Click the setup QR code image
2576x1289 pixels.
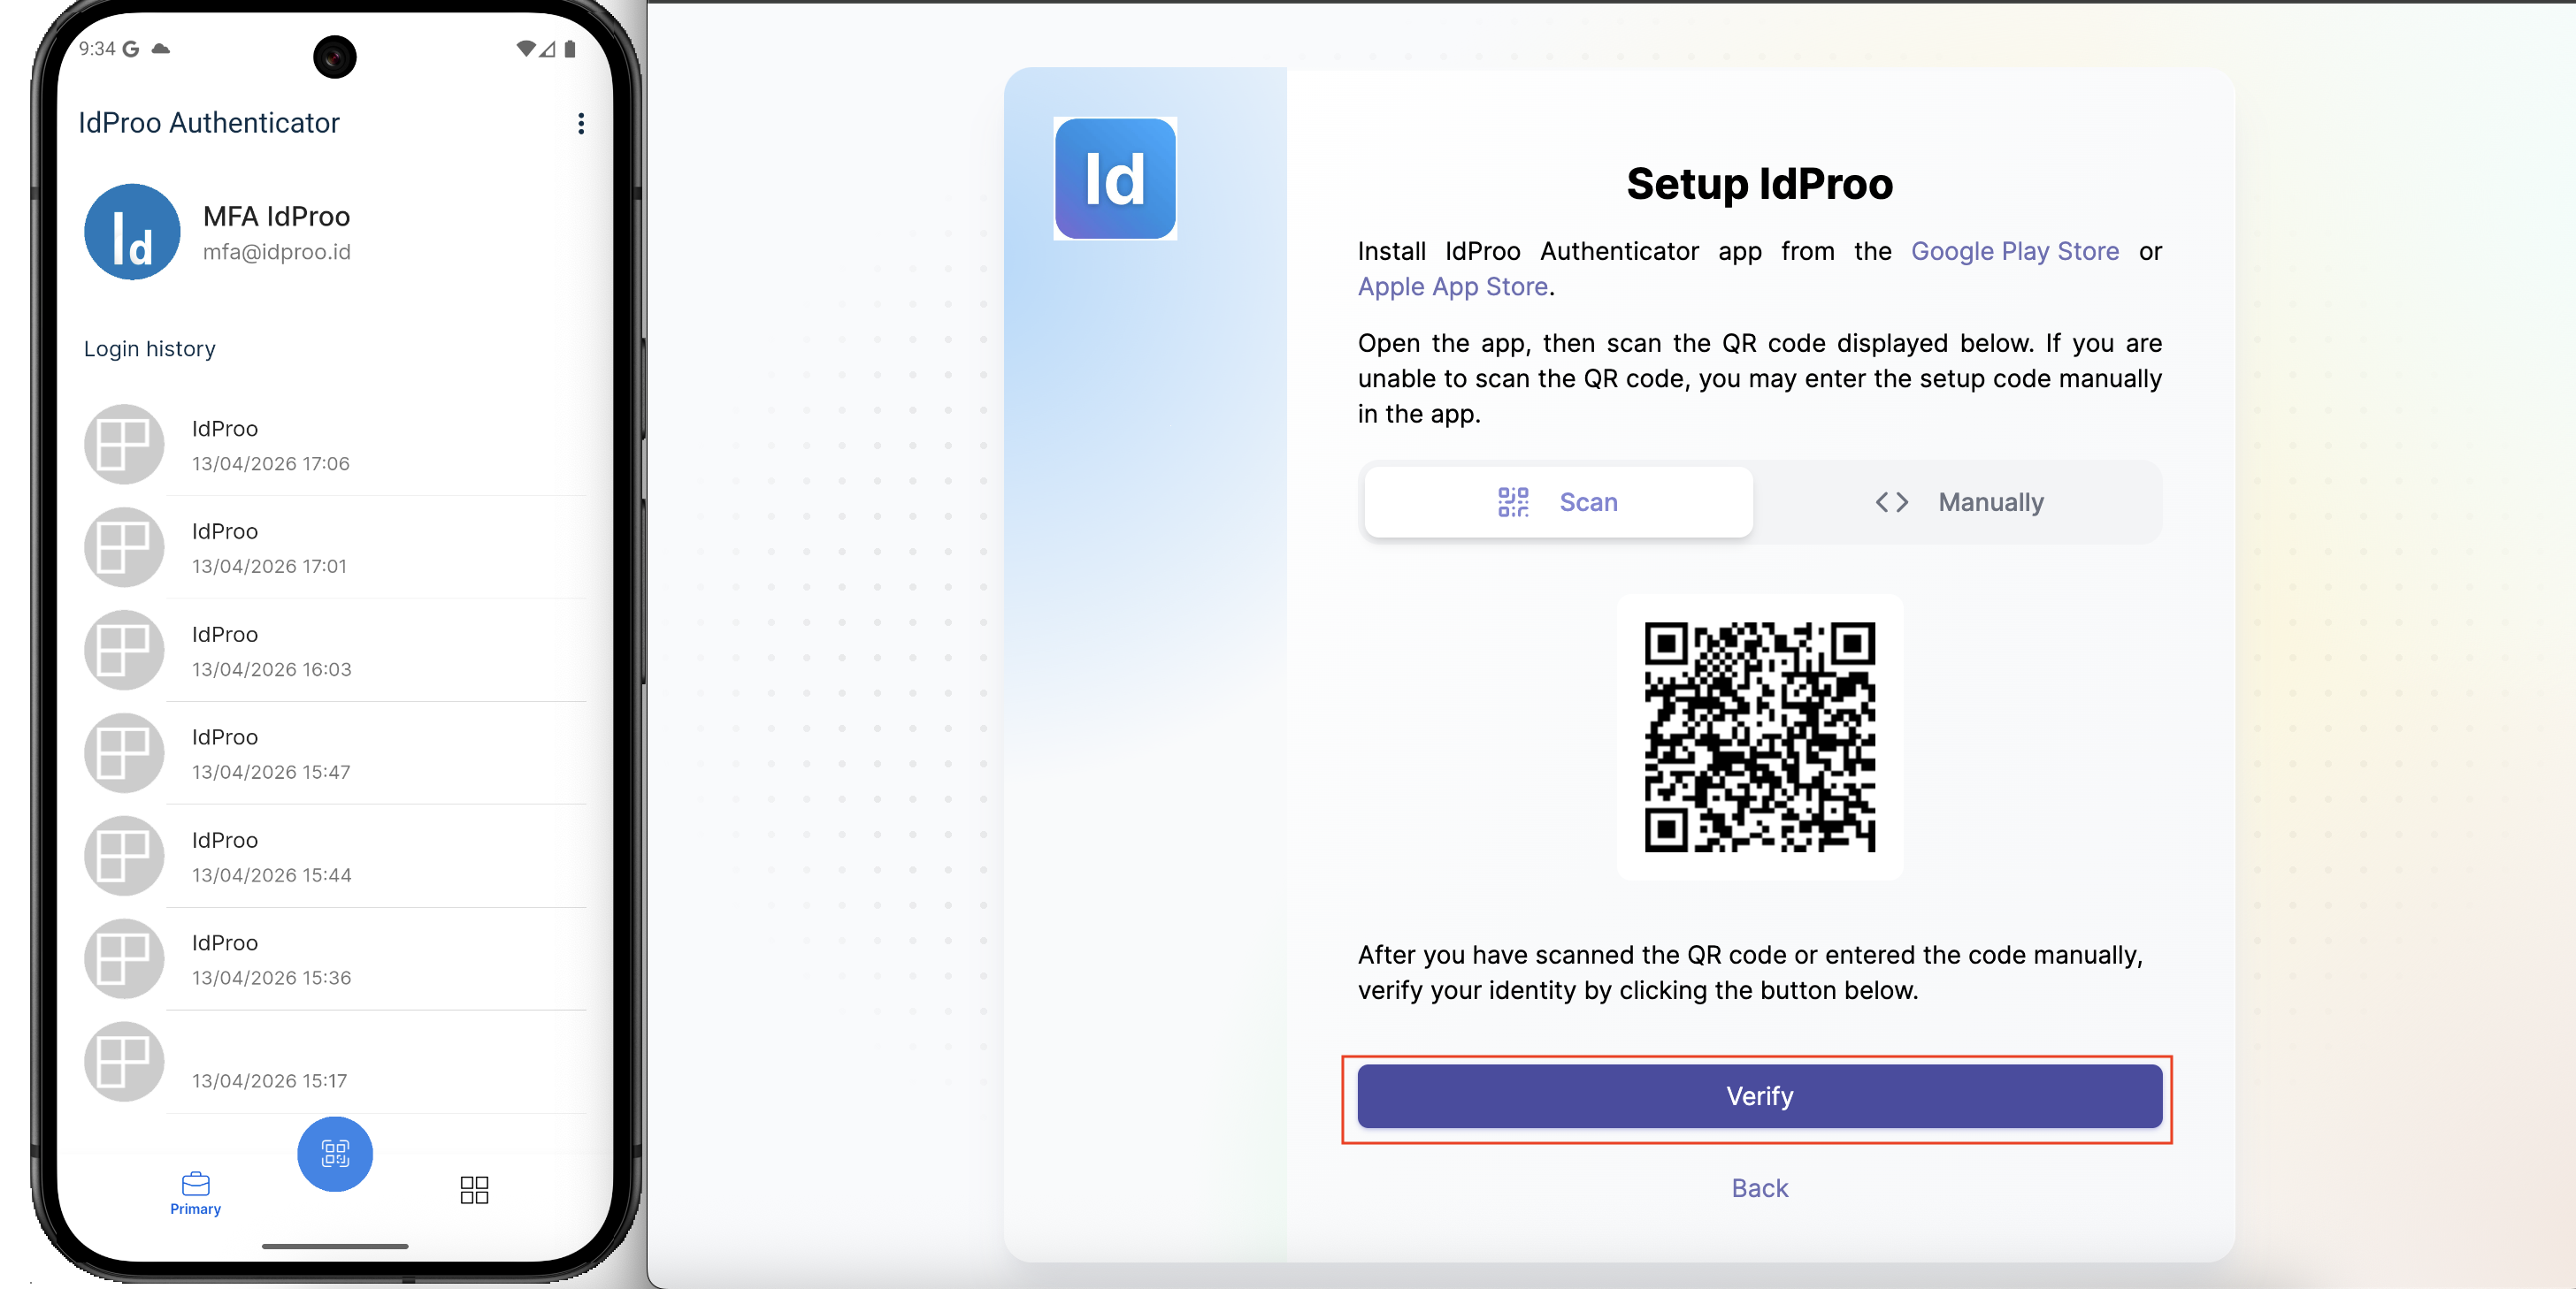pos(1760,737)
